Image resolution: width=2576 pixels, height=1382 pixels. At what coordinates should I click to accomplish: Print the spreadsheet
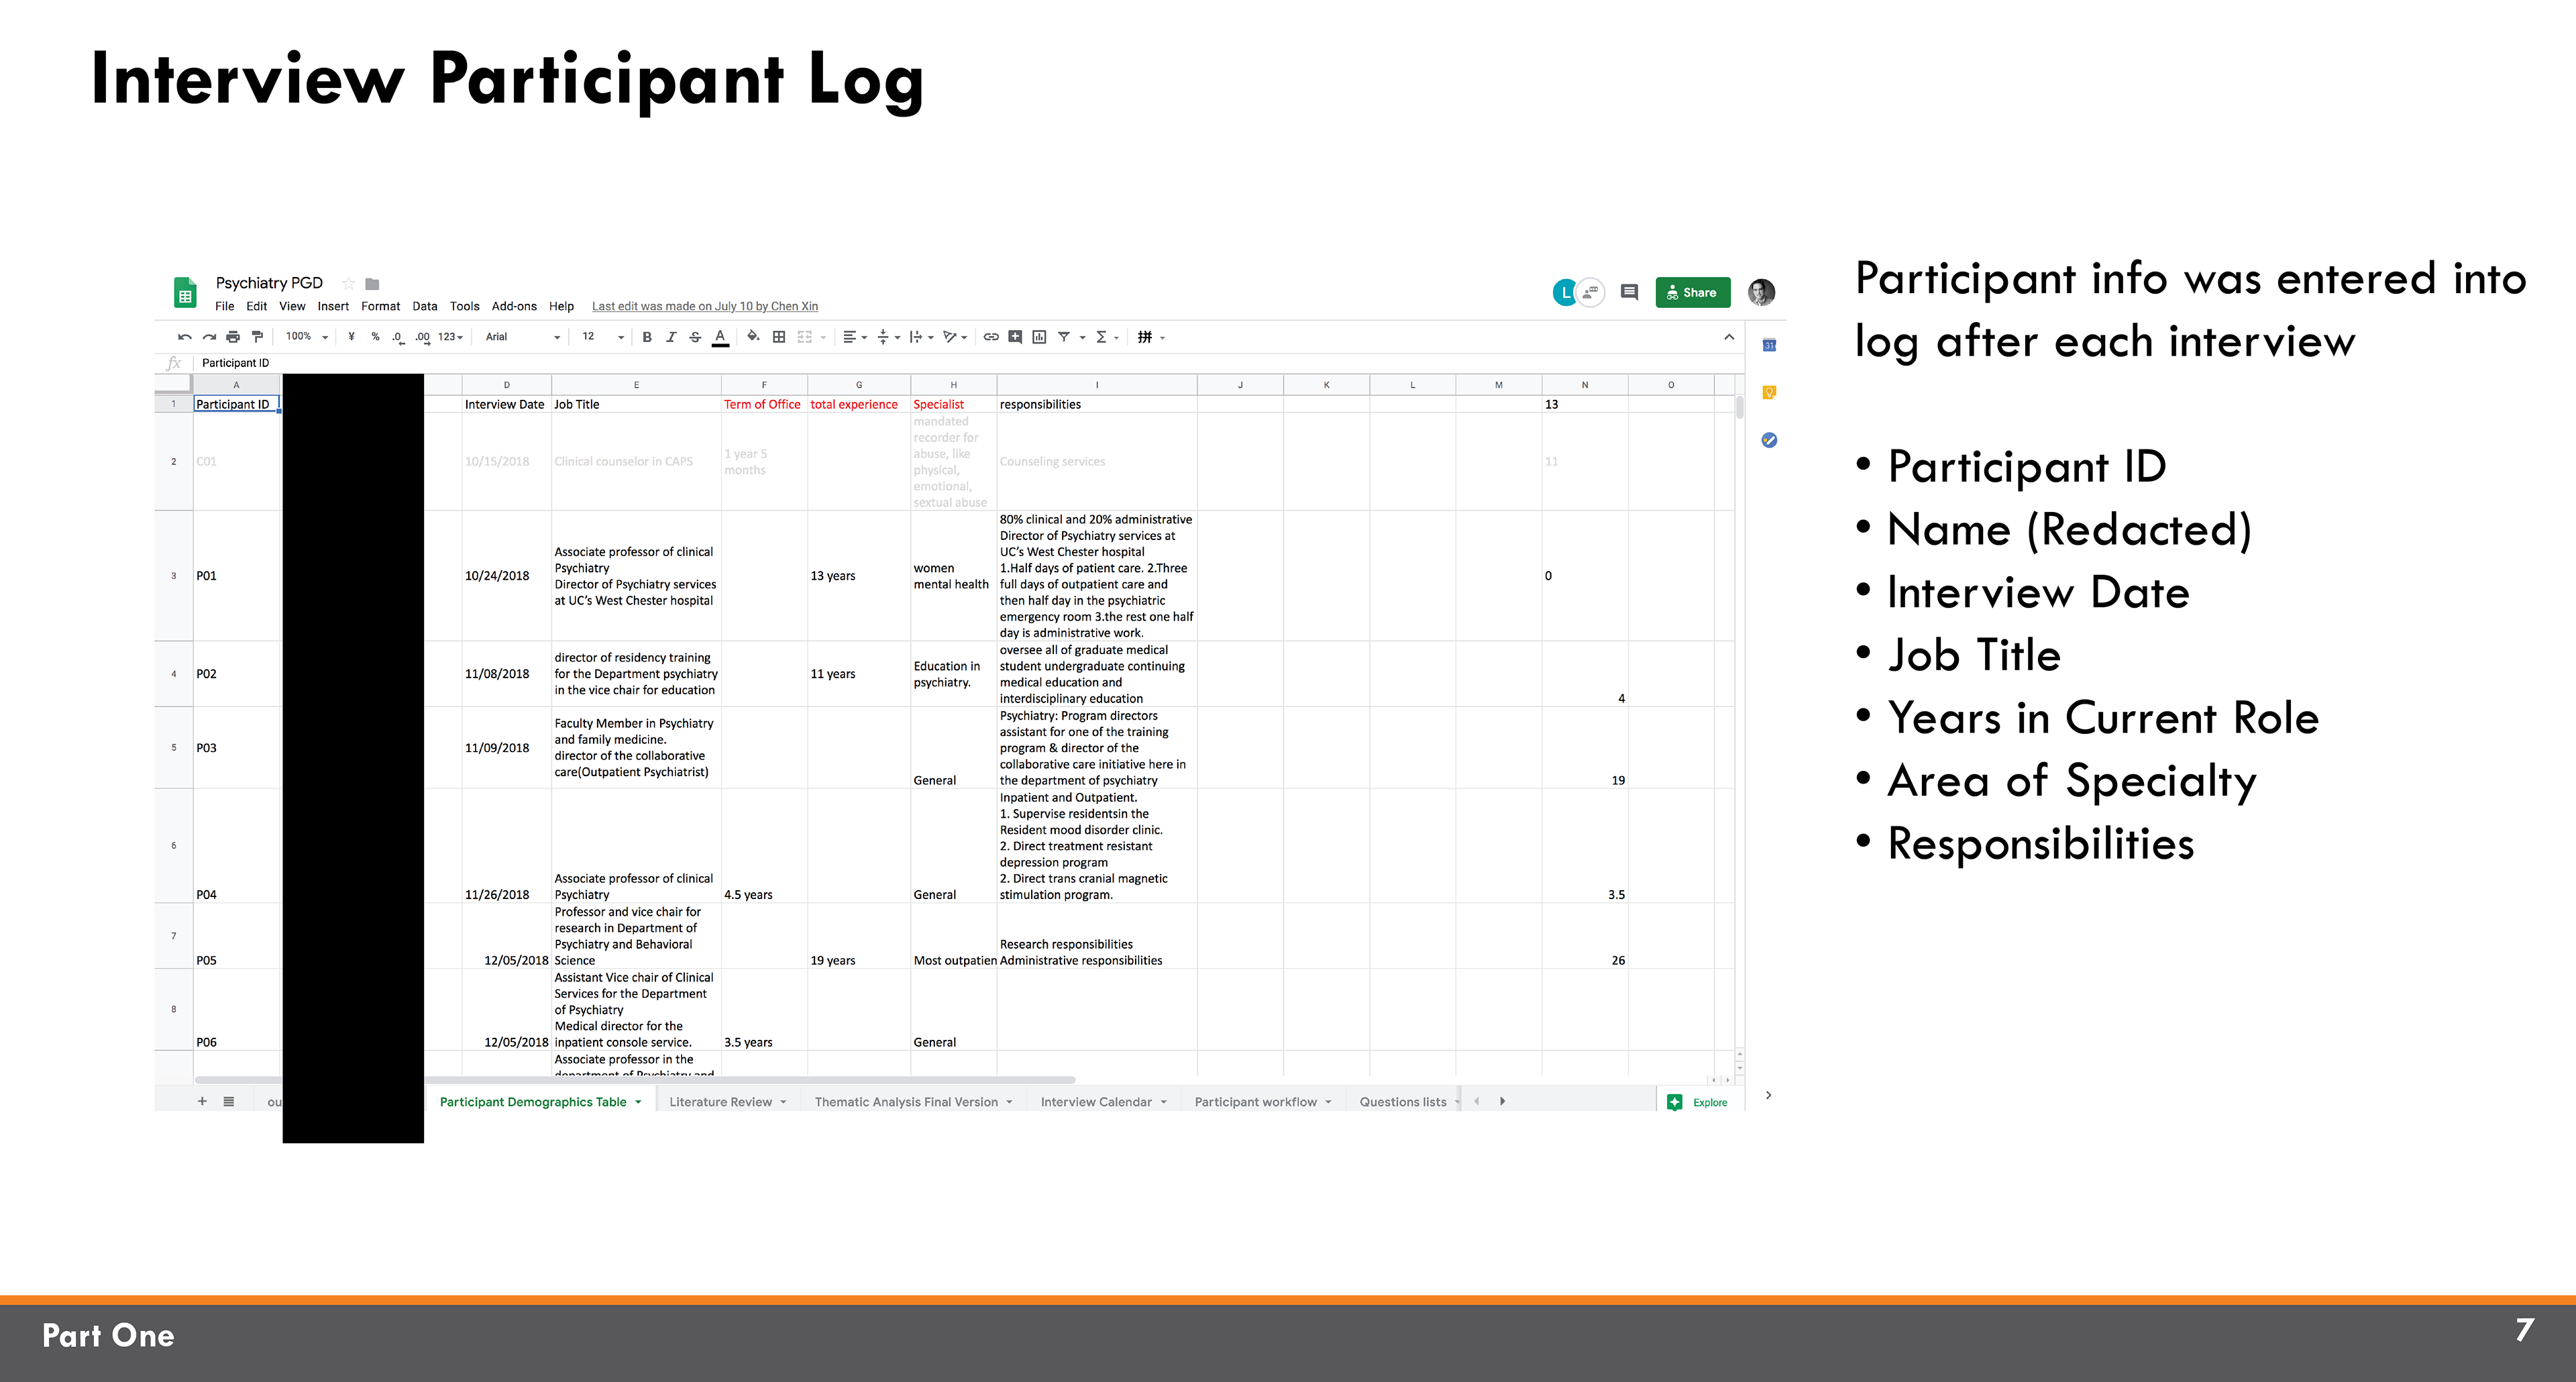[233, 337]
